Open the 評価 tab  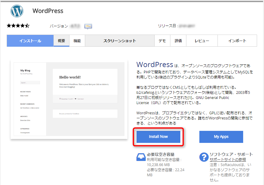178,41
